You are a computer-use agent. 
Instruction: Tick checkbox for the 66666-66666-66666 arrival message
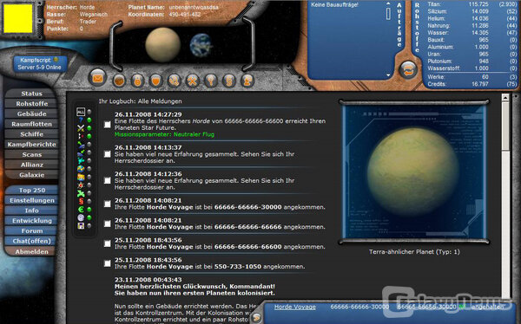(x=108, y=224)
